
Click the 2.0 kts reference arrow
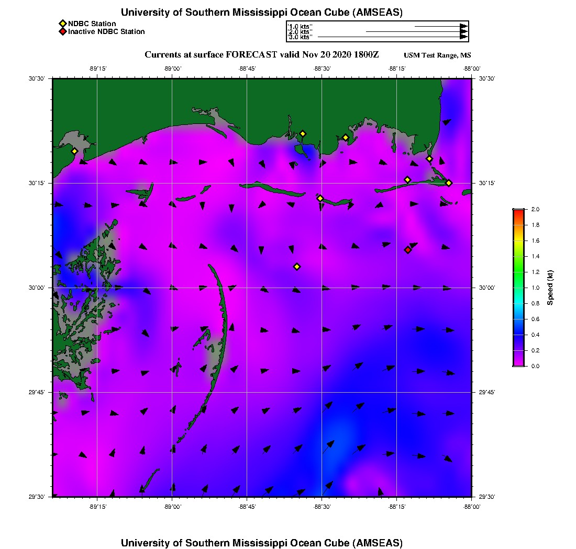(x=416, y=32)
